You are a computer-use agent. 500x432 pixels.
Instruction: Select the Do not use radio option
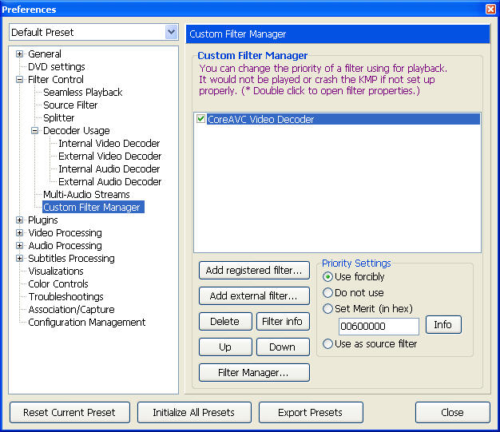[327, 293]
